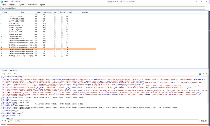Sort by the Response received column header

click(x=47, y=12)
